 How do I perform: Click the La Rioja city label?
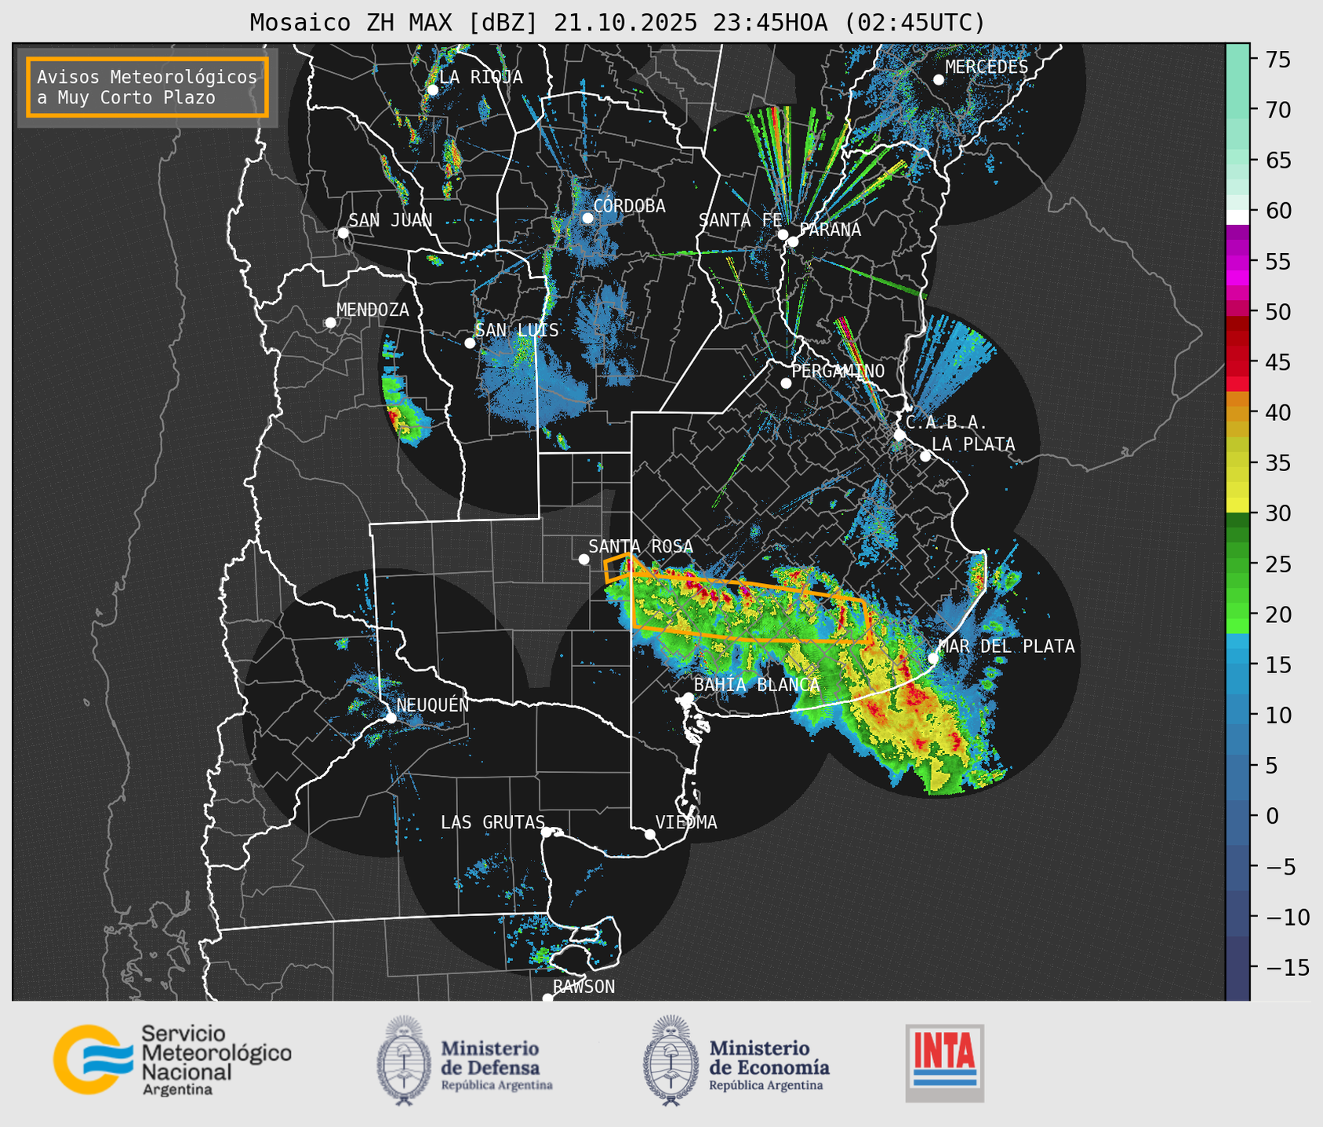[x=480, y=77]
